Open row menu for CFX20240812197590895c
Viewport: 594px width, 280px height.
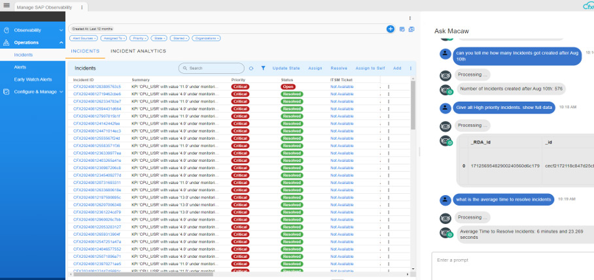click(389, 197)
